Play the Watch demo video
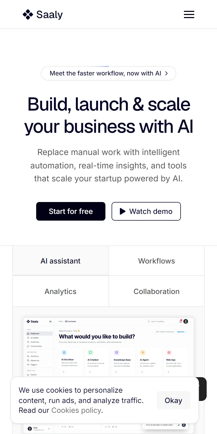This screenshot has height=434, width=217. pyautogui.click(x=146, y=211)
